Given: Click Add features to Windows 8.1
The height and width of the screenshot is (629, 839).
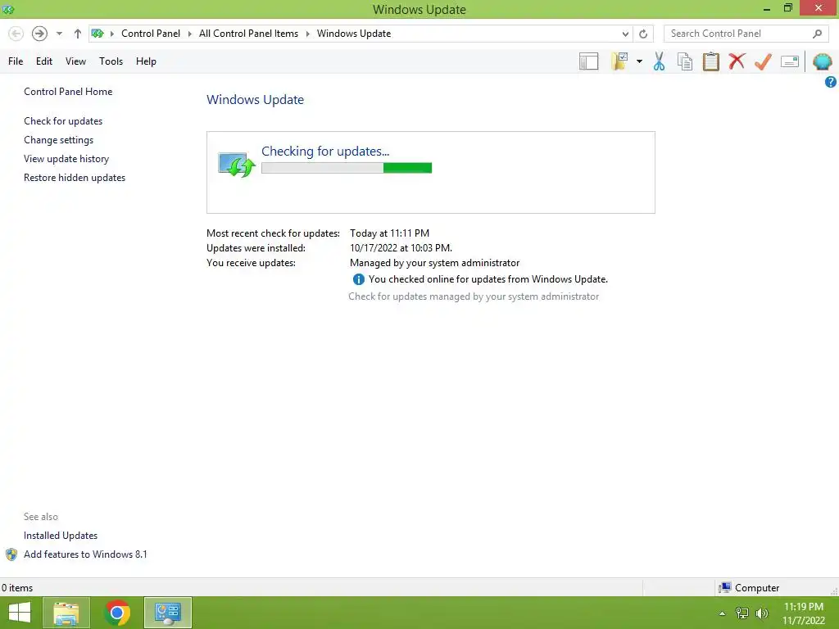Looking at the screenshot, I should tap(85, 554).
